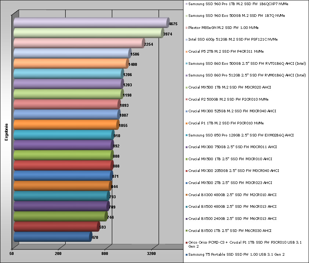Select Crucial BX500 1TB legend label

pyautogui.click(x=230, y=230)
